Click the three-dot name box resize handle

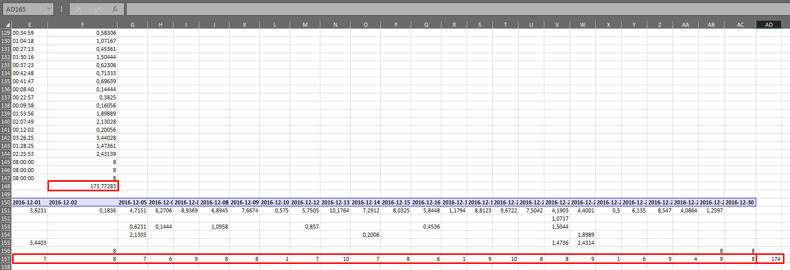point(62,9)
